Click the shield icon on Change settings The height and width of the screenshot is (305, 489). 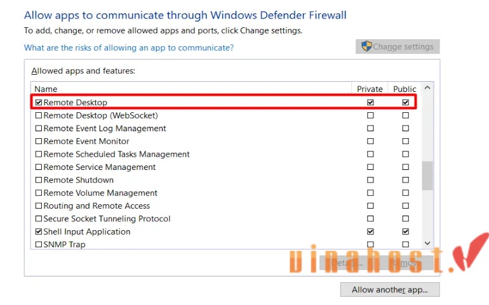coord(367,46)
